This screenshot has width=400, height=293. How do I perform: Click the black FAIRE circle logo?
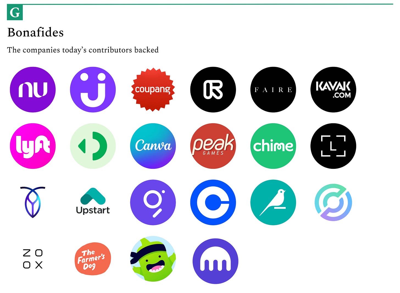point(273,90)
